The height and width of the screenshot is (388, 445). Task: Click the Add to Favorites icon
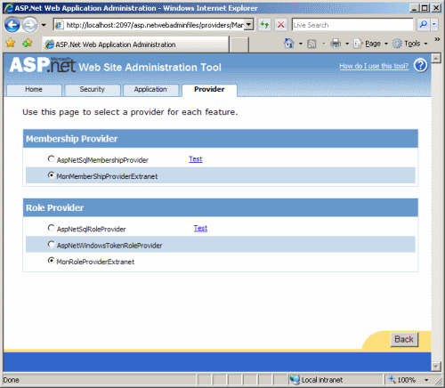(x=27, y=44)
